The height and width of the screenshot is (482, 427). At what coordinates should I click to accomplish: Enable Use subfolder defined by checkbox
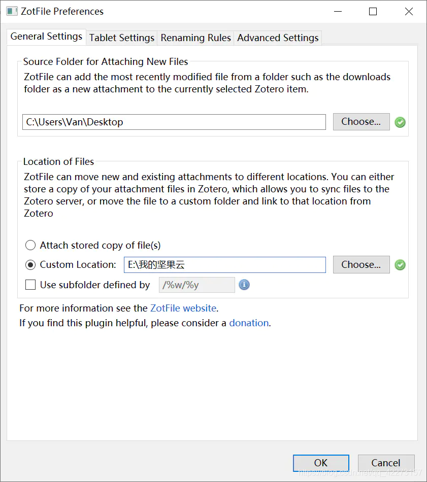click(30, 285)
